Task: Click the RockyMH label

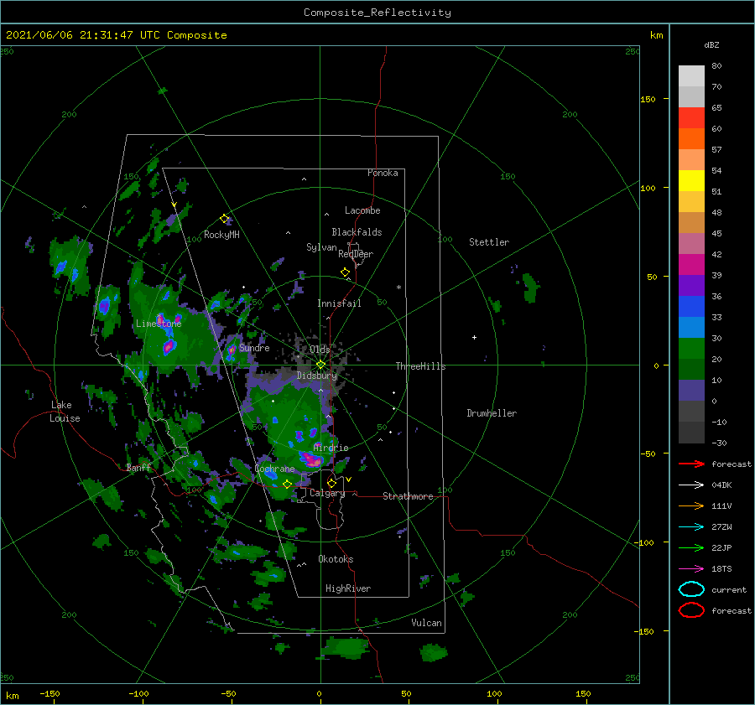Action: click(221, 235)
